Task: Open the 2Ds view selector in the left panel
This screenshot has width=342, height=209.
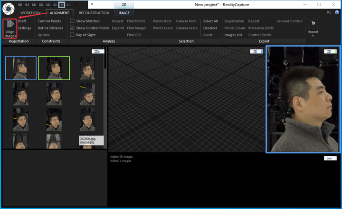Action: point(98,51)
